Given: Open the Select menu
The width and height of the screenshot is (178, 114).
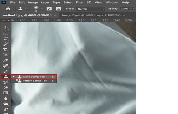Looking at the screenshot, I should click(68, 2).
